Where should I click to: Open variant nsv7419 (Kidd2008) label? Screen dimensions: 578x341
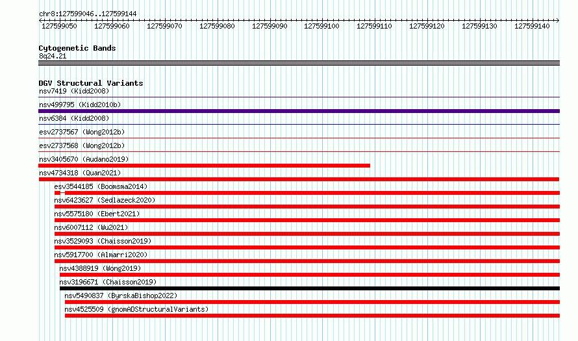pos(74,91)
